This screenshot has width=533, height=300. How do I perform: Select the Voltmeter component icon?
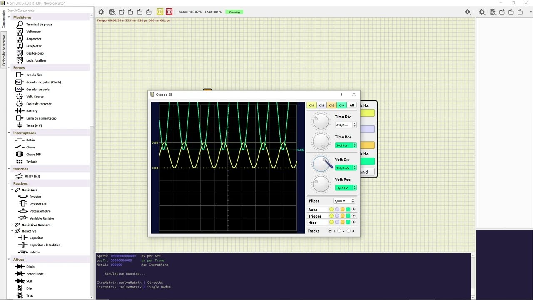tap(20, 31)
